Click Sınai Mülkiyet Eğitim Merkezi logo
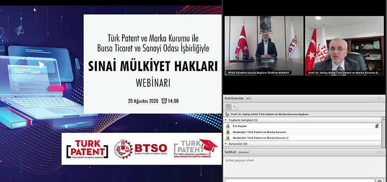The width and height of the screenshot is (387, 182). point(195,149)
